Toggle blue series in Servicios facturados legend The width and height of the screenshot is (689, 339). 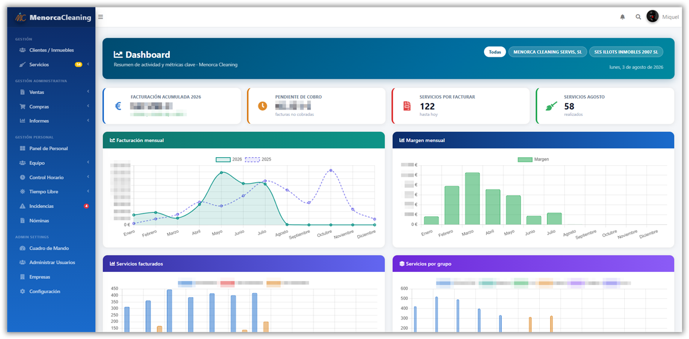pos(198,283)
